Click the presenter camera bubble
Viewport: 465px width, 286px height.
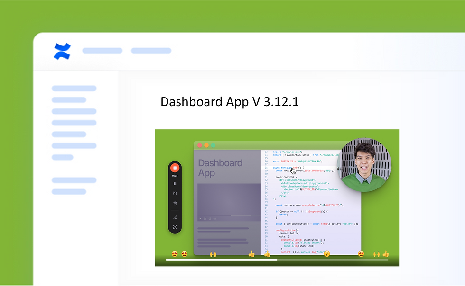364,165
